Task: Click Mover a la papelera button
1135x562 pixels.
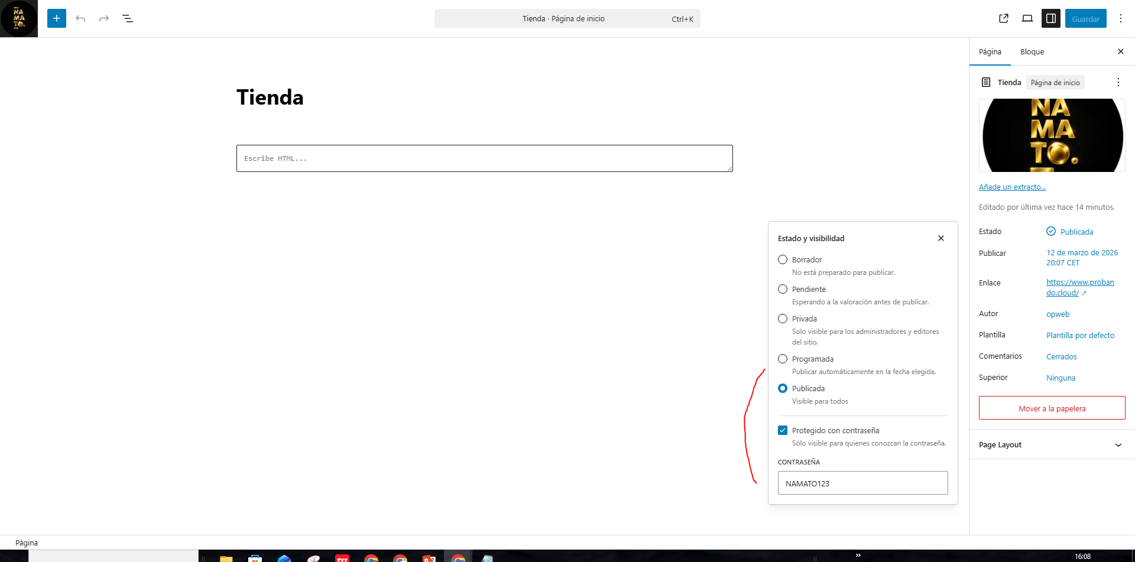Action: click(x=1052, y=408)
